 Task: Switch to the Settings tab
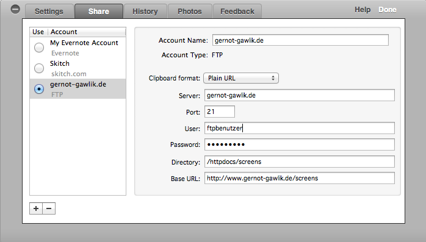click(49, 12)
